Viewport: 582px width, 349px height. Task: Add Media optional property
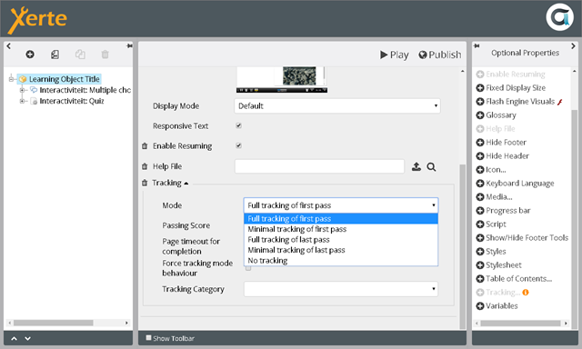[494, 197]
